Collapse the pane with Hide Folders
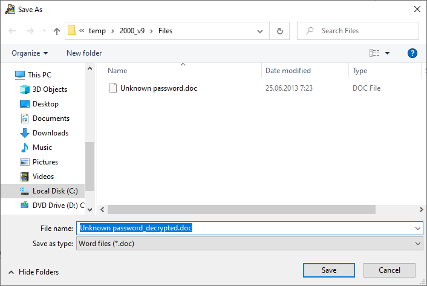This screenshot has height=286, width=427. point(33,272)
